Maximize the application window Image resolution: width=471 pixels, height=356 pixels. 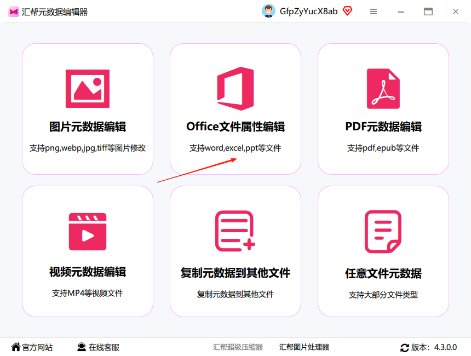click(428, 12)
